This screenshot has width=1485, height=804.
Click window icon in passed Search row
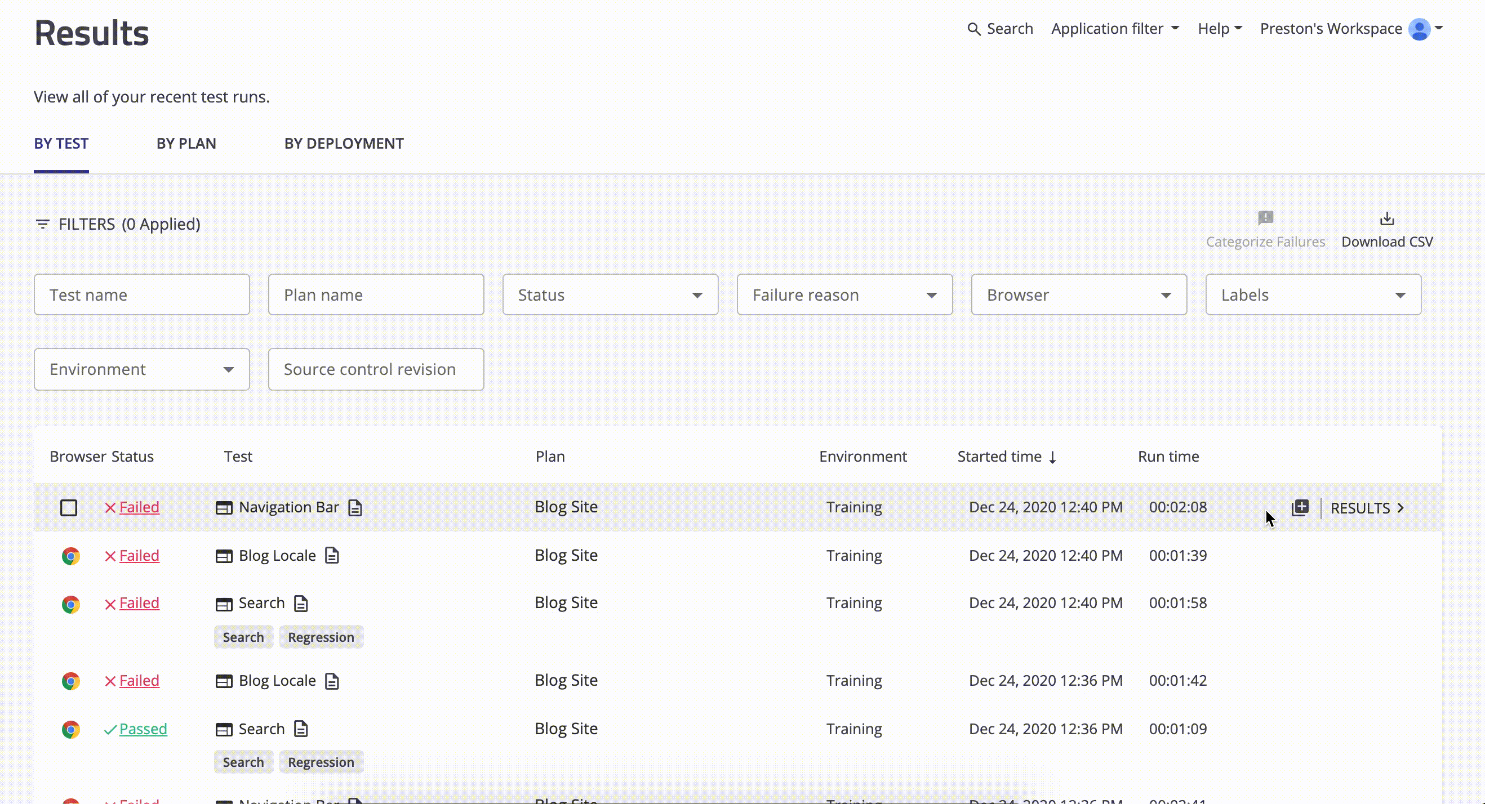click(224, 730)
